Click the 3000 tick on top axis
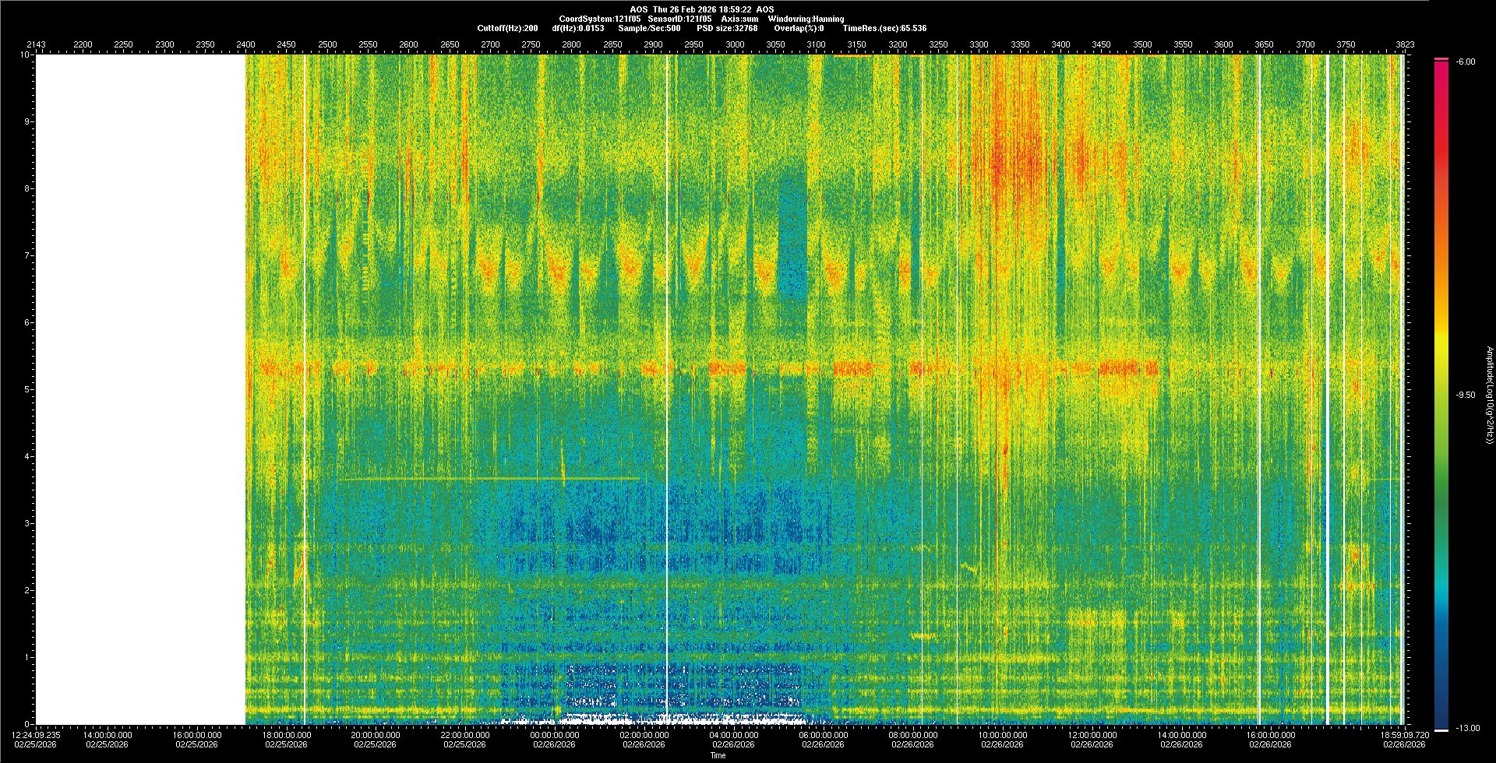 point(735,44)
